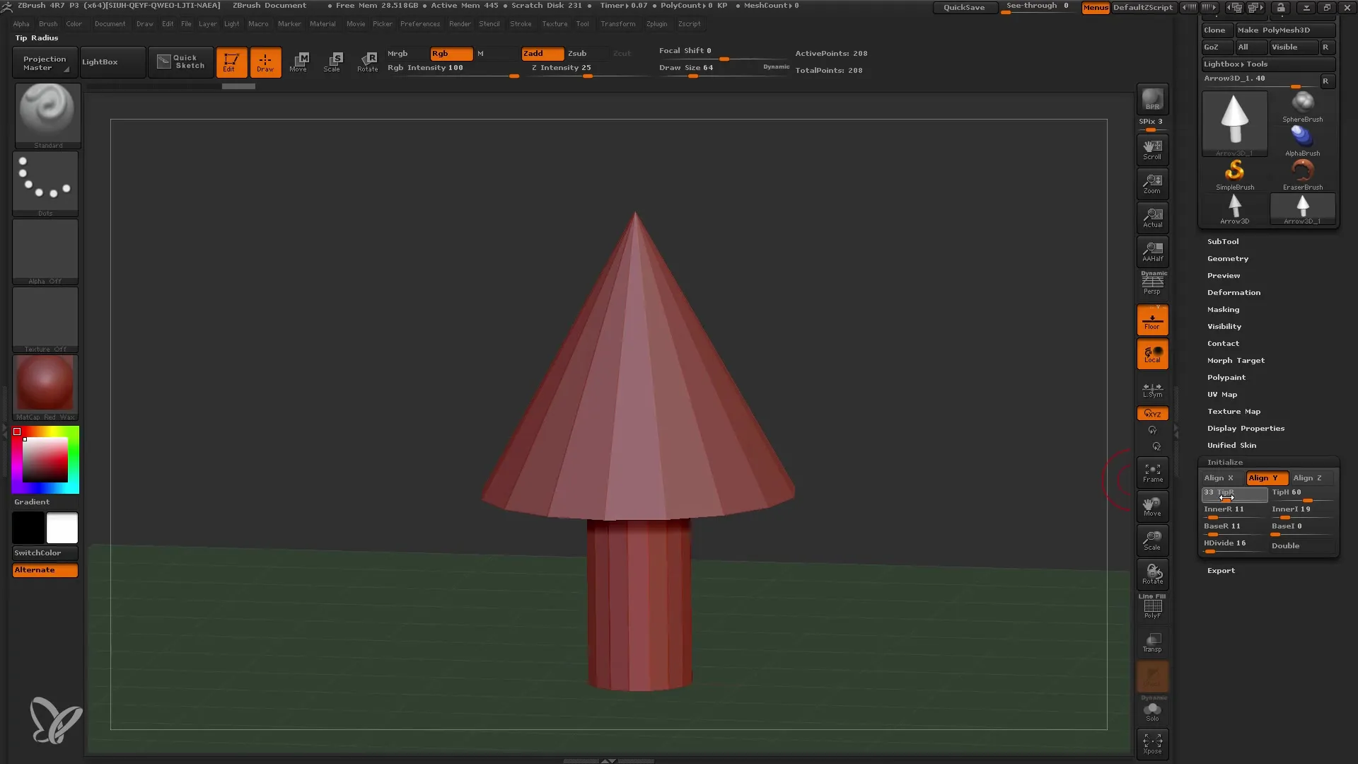Select the Scale tool in toolbar
This screenshot has height=764, width=1358.
(333, 61)
